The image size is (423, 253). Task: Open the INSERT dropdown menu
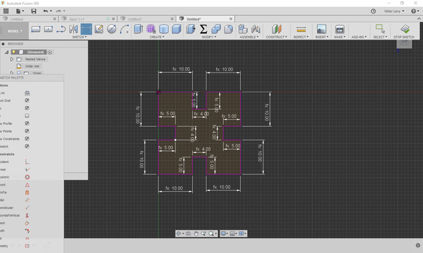coord(322,37)
